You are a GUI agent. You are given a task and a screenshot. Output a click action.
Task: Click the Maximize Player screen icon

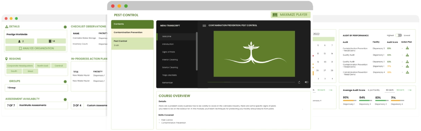pos(275,15)
